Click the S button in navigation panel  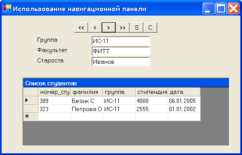137,28
